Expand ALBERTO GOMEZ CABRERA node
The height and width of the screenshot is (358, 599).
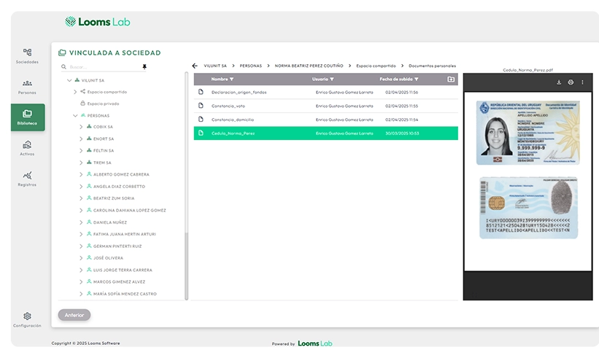pos(81,174)
